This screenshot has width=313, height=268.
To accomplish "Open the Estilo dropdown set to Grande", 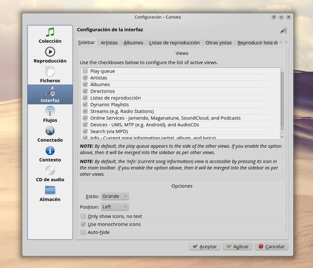I will pyautogui.click(x=115, y=196).
